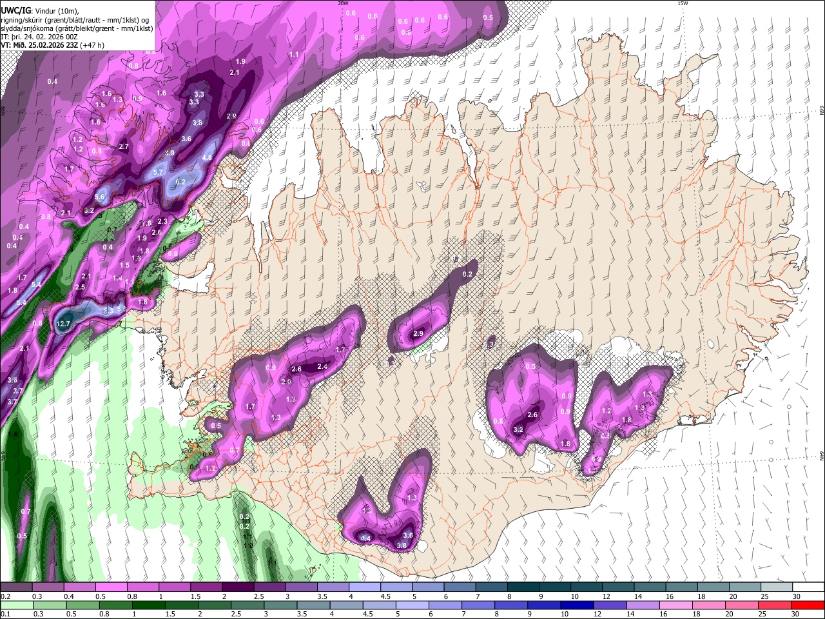This screenshot has height=619, width=825.
Task: Pick the dark blue rain swatch 10 to 12
Action: coord(577,605)
